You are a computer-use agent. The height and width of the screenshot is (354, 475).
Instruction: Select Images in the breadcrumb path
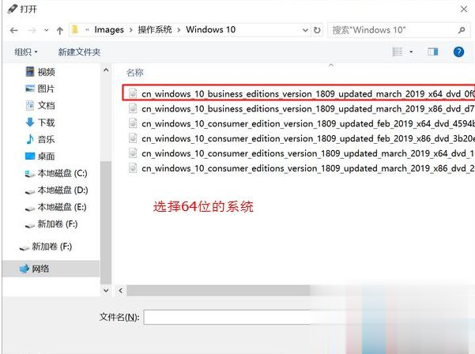click(x=109, y=30)
